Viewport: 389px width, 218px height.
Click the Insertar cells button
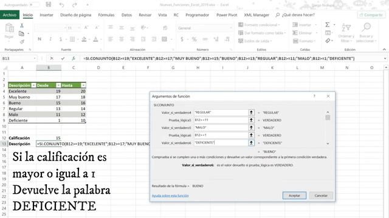pos(305,25)
